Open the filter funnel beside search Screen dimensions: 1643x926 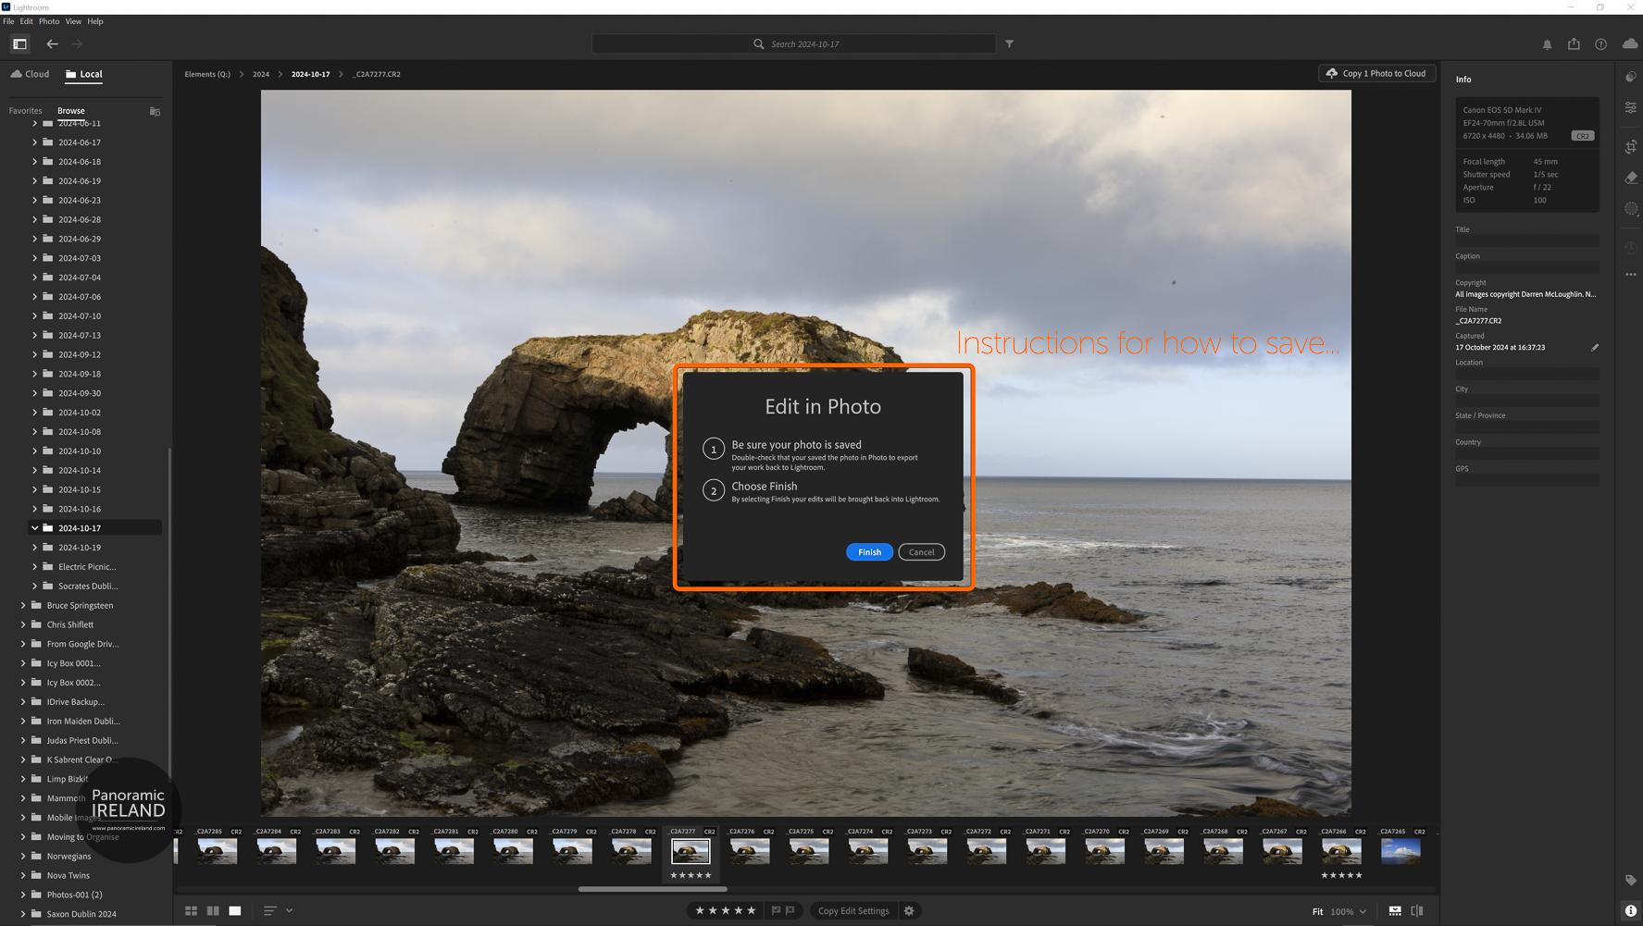click(1010, 43)
